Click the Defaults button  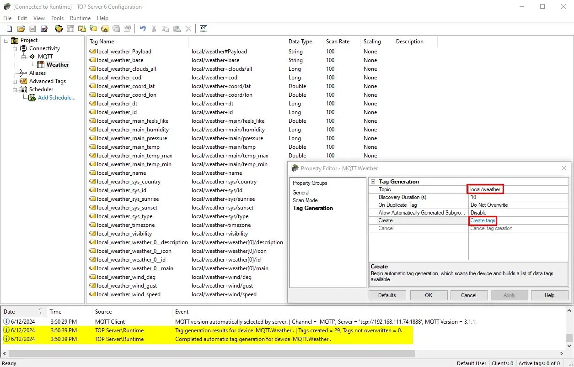[x=387, y=295]
